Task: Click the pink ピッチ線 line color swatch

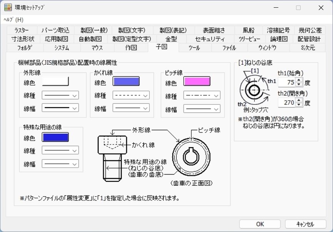Action: coord(197,81)
